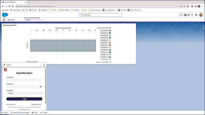Refresh the Technicien sans STI chart
Viewport: 205px width, 115px height.
pyautogui.click(x=110, y=62)
